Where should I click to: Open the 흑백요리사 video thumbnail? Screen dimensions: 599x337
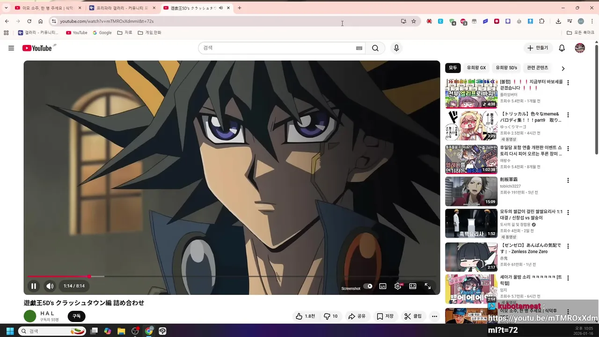point(471,224)
